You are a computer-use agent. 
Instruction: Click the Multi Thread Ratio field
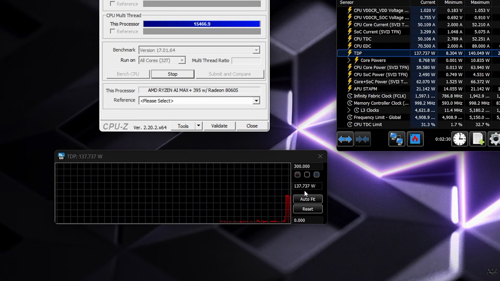246,61
